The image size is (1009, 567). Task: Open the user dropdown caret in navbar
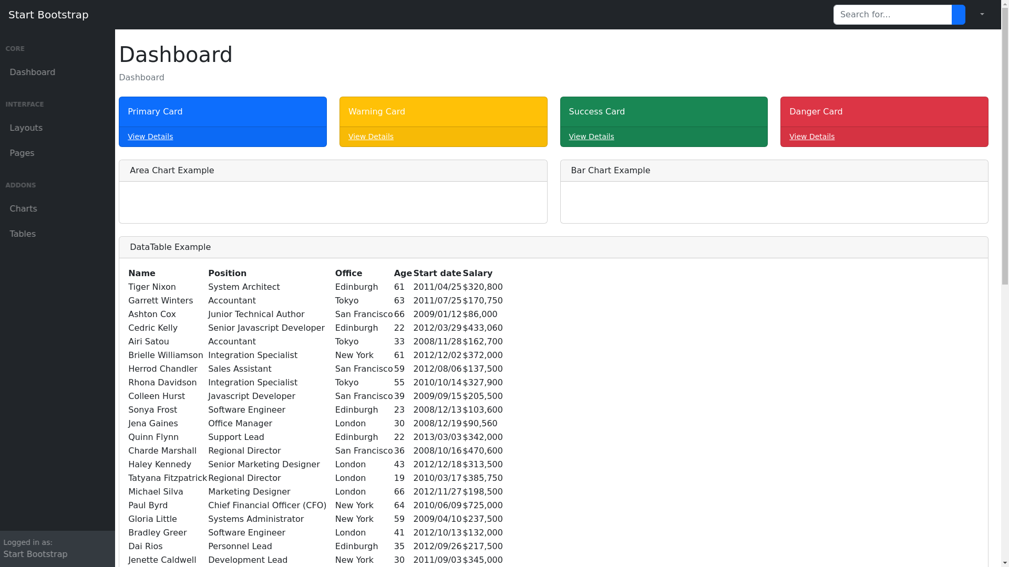982,15
